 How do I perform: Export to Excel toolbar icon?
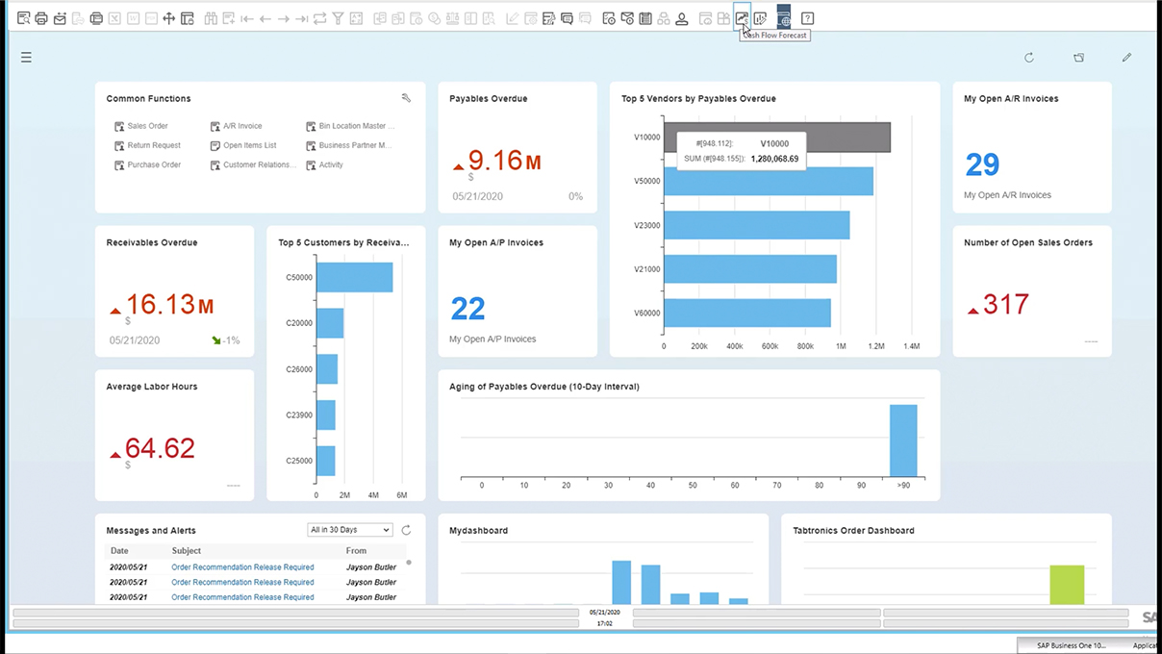114,18
